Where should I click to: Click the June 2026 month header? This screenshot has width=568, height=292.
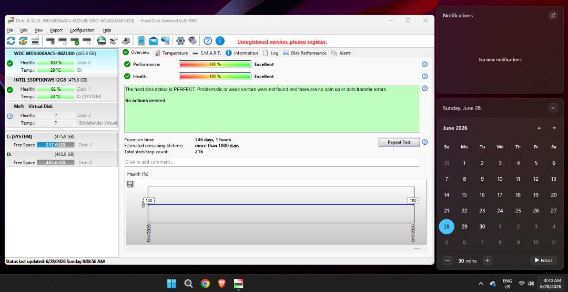(x=455, y=128)
